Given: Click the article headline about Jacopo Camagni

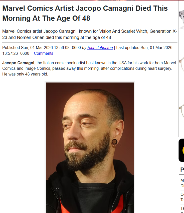Looking at the screenshot, I should tap(85, 13).
